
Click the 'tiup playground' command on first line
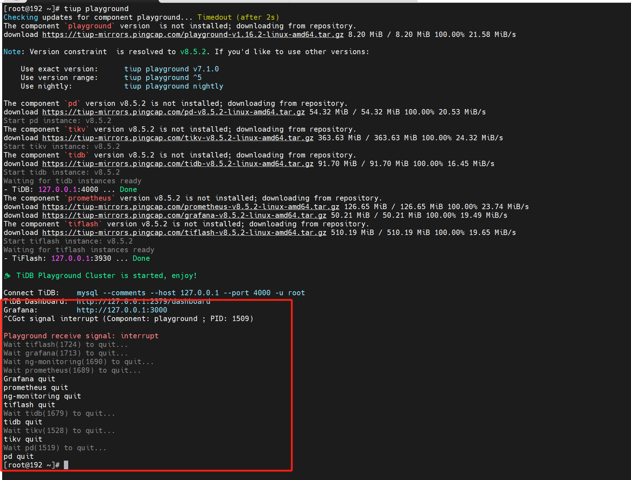pyautogui.click(x=96, y=9)
